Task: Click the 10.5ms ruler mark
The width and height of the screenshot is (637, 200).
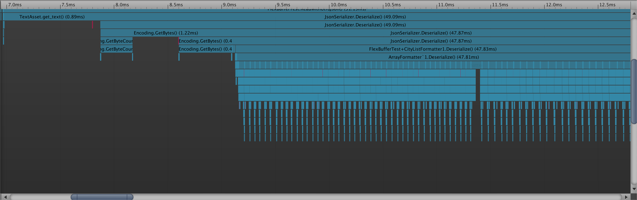Action: (x=392, y=5)
